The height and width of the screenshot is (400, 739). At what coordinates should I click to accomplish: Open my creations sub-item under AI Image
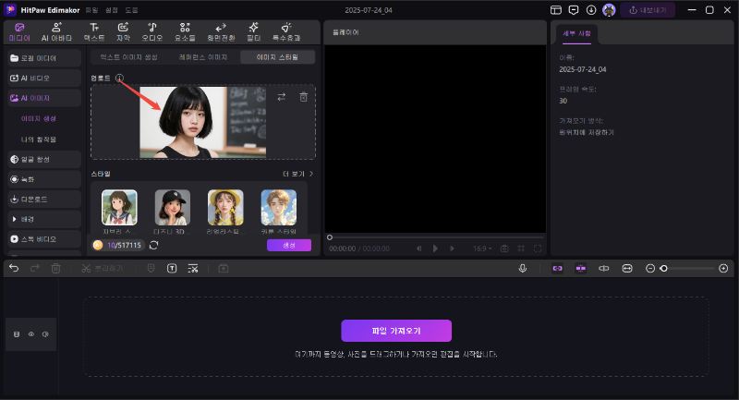click(x=39, y=139)
